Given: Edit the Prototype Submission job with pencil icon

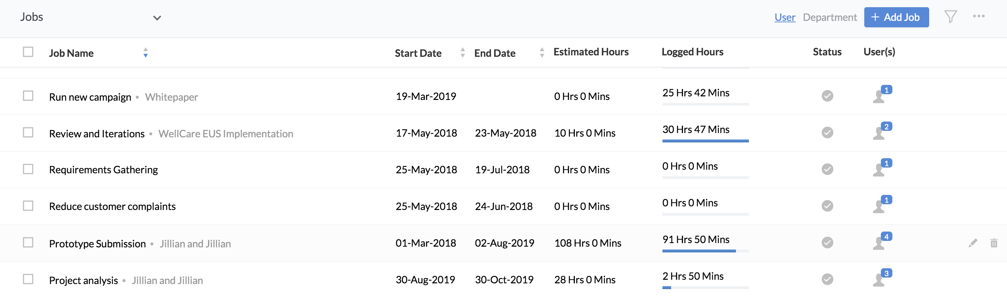Looking at the screenshot, I should pyautogui.click(x=973, y=243).
